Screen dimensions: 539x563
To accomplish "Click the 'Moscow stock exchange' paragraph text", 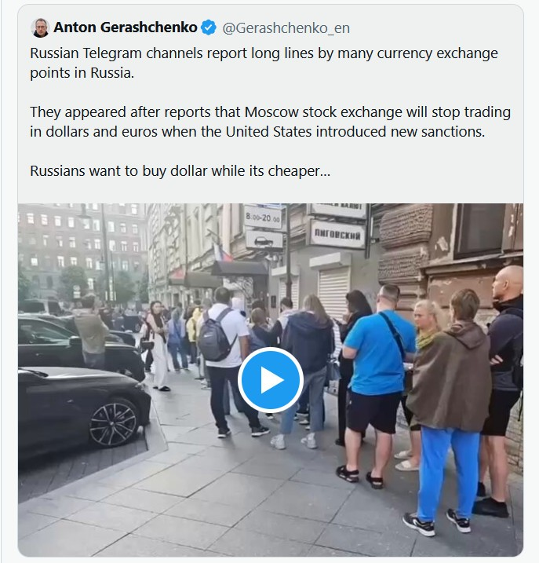I will point(270,122).
